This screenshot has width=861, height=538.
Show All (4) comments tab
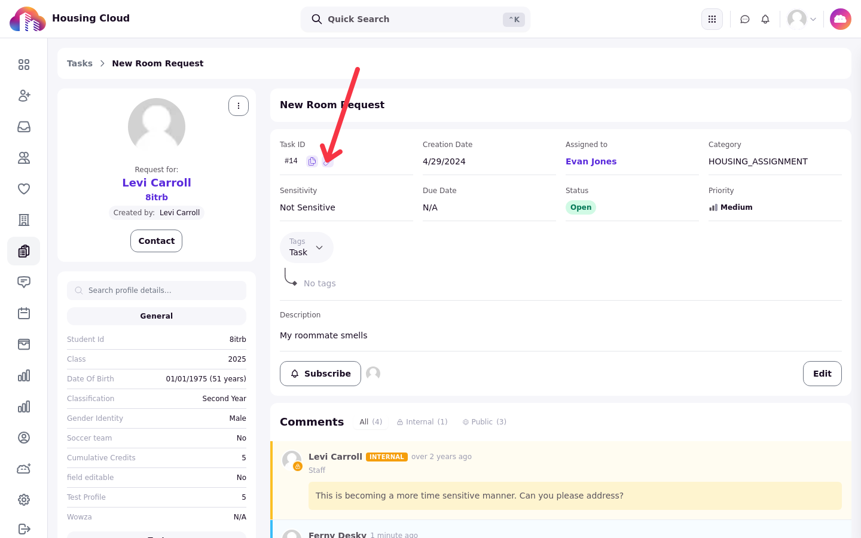coord(371,422)
